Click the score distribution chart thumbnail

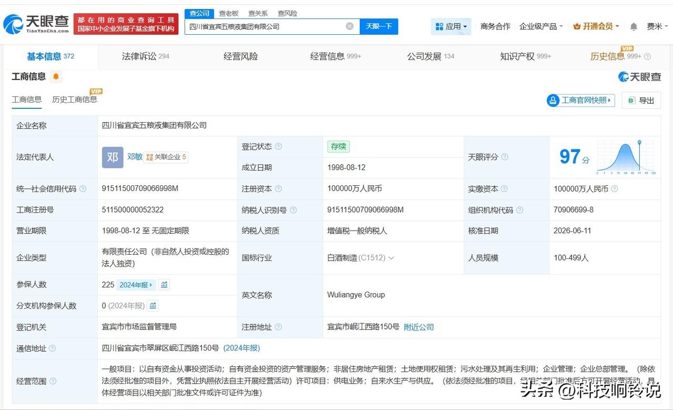coord(626,157)
